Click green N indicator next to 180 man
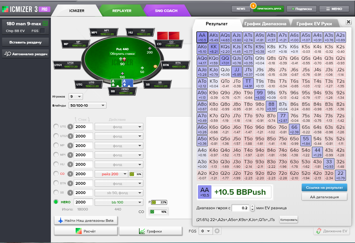Viewport: 355px width, 243px height. point(45,23)
